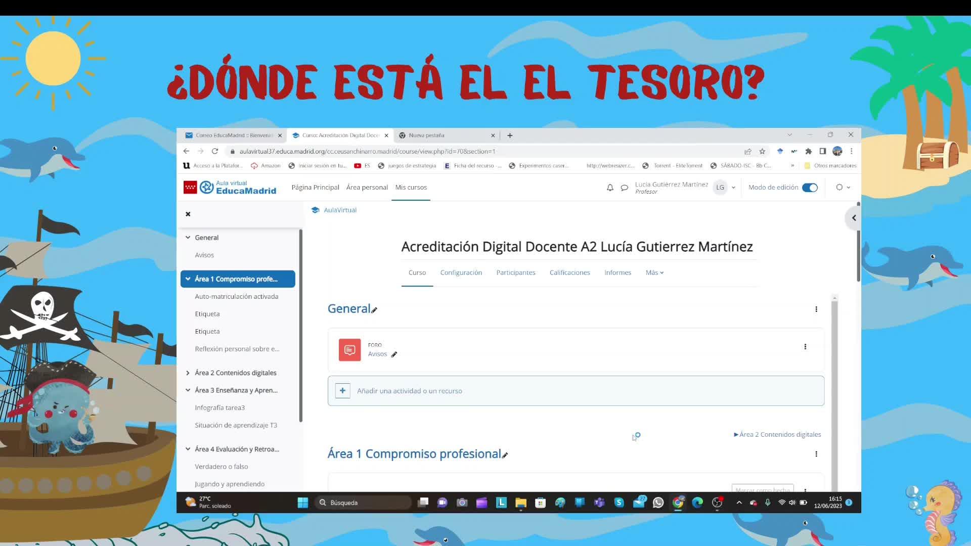Click the Avisos forum icon

[x=349, y=350]
